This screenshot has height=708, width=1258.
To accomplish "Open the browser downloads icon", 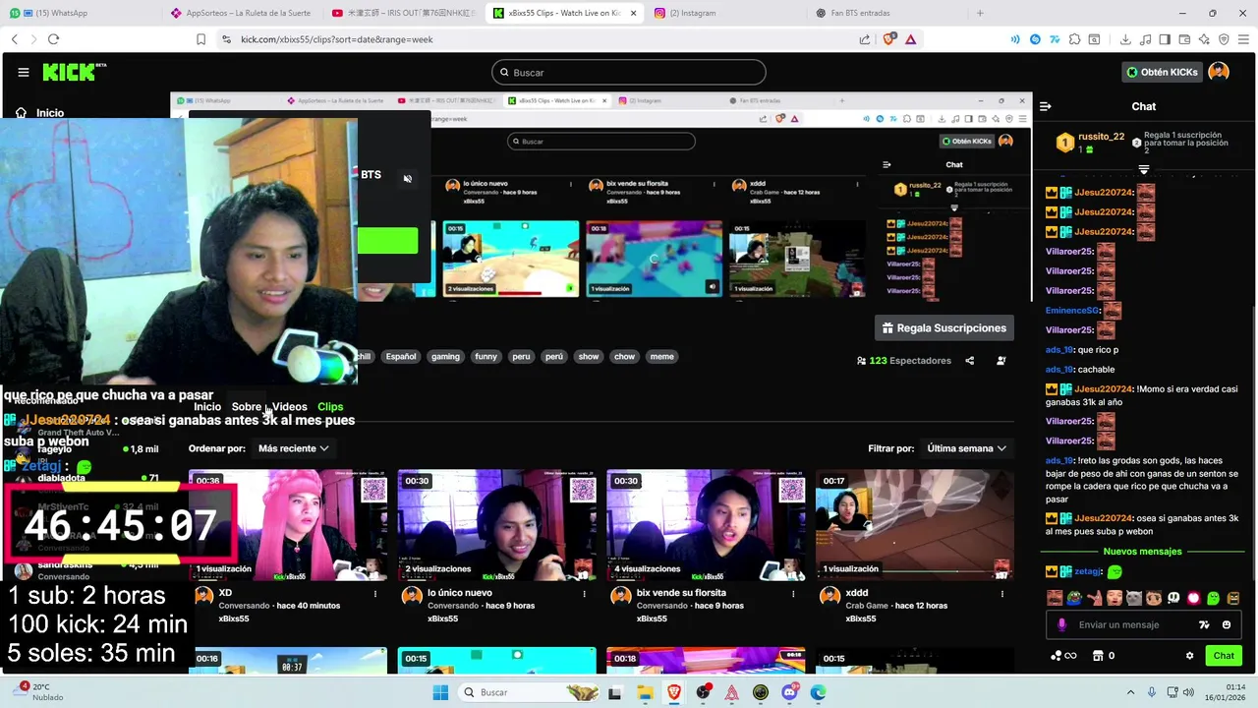I will [x=1125, y=39].
